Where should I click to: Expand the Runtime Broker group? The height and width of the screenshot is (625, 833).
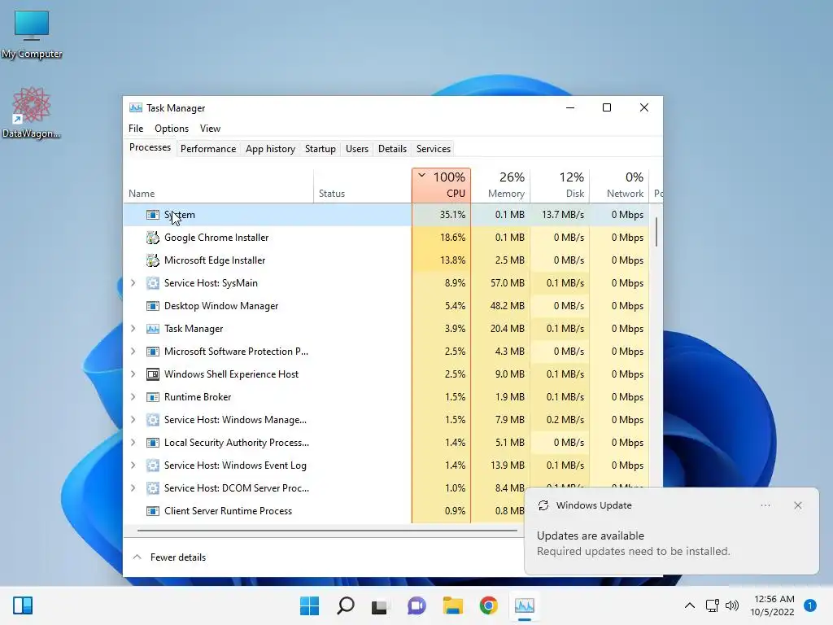click(x=133, y=397)
